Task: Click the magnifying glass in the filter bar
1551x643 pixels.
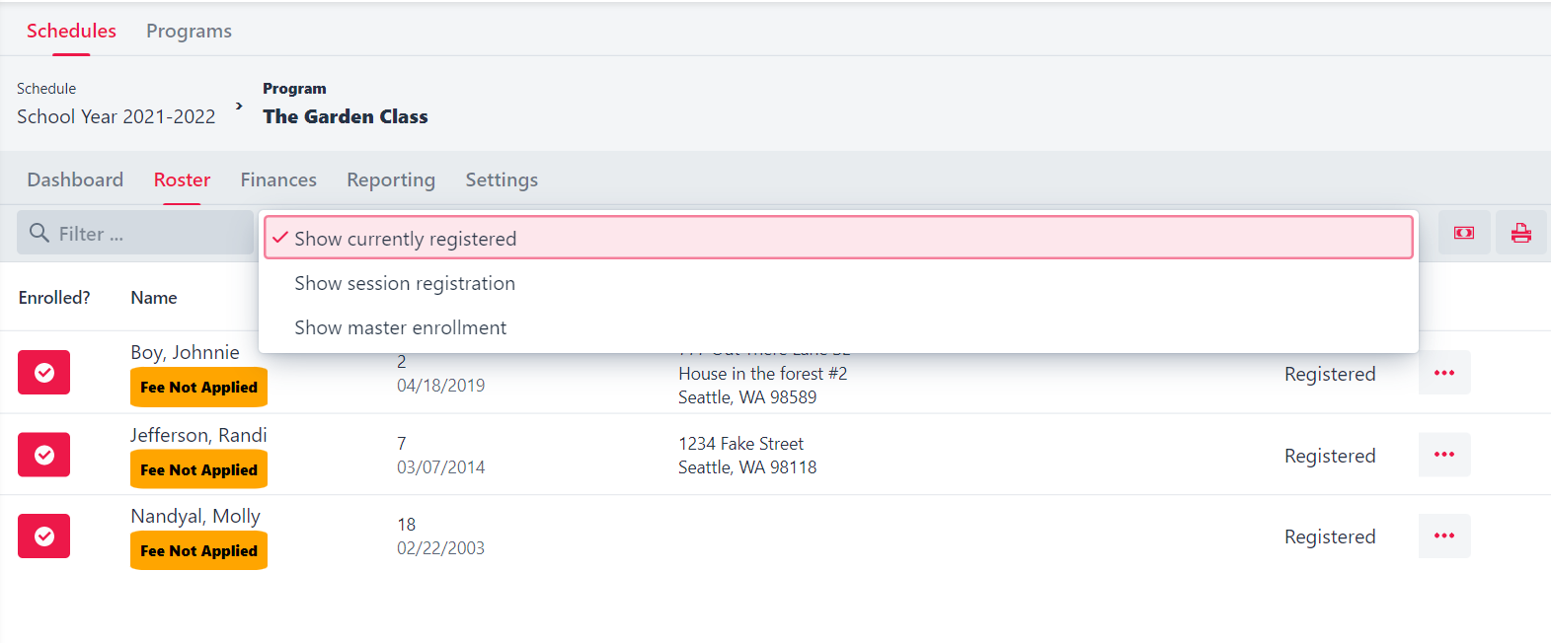Action: coord(39,233)
